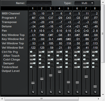Screen dimensions: 105x101
Task: Click Key Window Bot value B6
Action: (86, 39)
